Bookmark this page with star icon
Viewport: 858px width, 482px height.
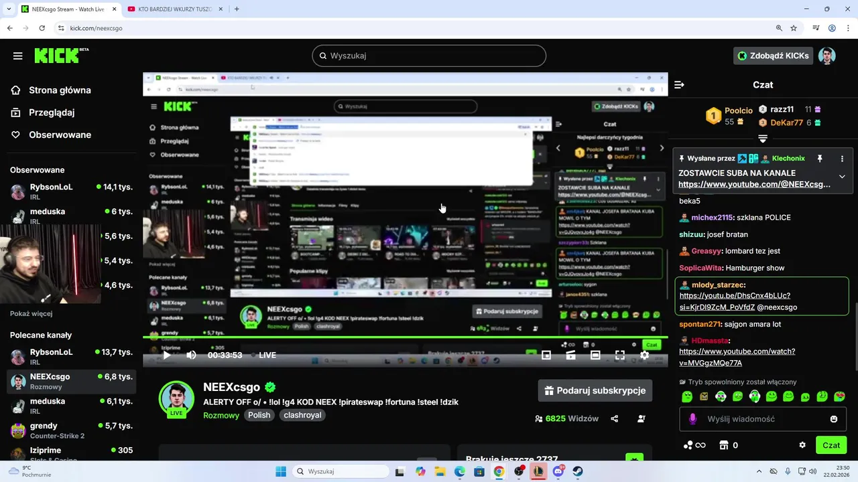(794, 28)
